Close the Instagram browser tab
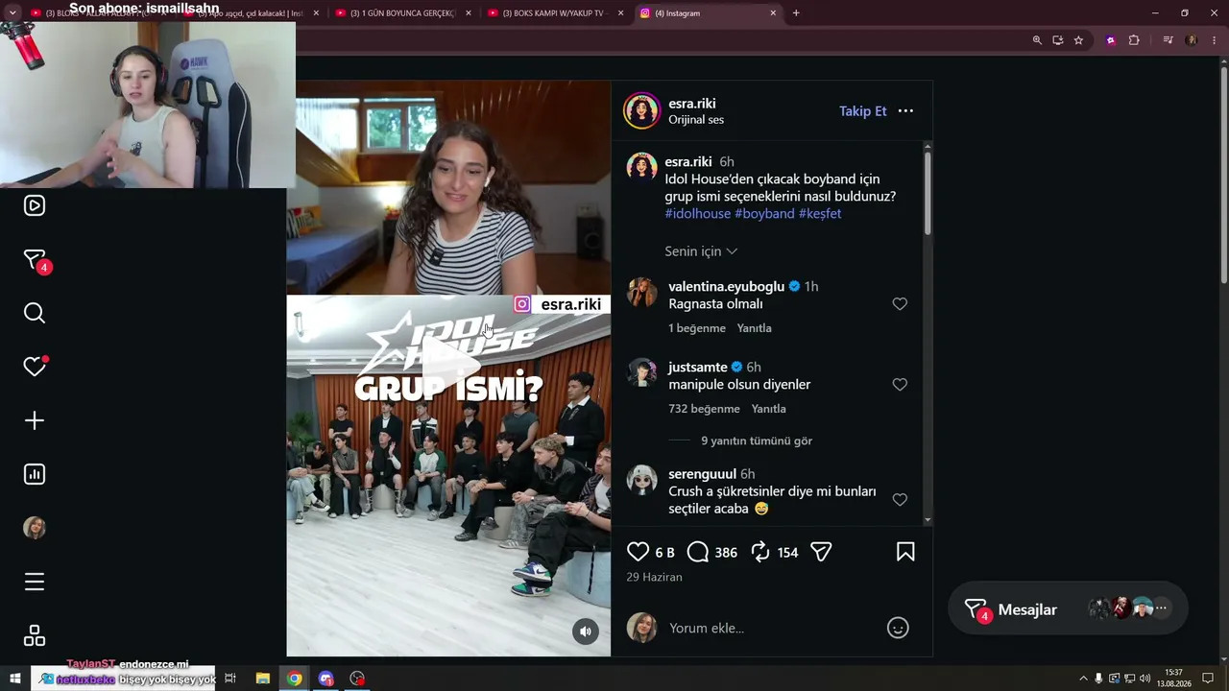1229x691 pixels. pyautogui.click(x=773, y=13)
